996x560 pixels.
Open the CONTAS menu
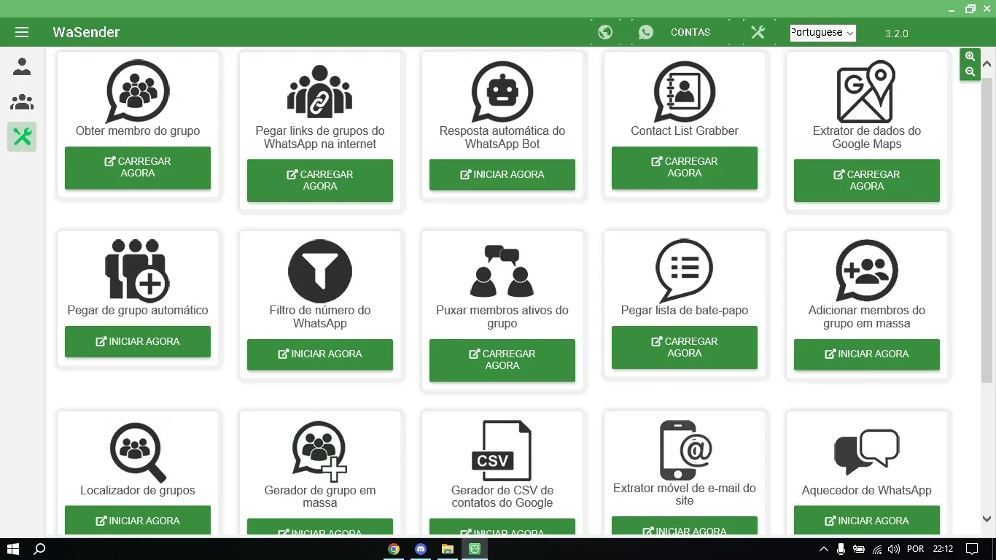click(x=690, y=32)
